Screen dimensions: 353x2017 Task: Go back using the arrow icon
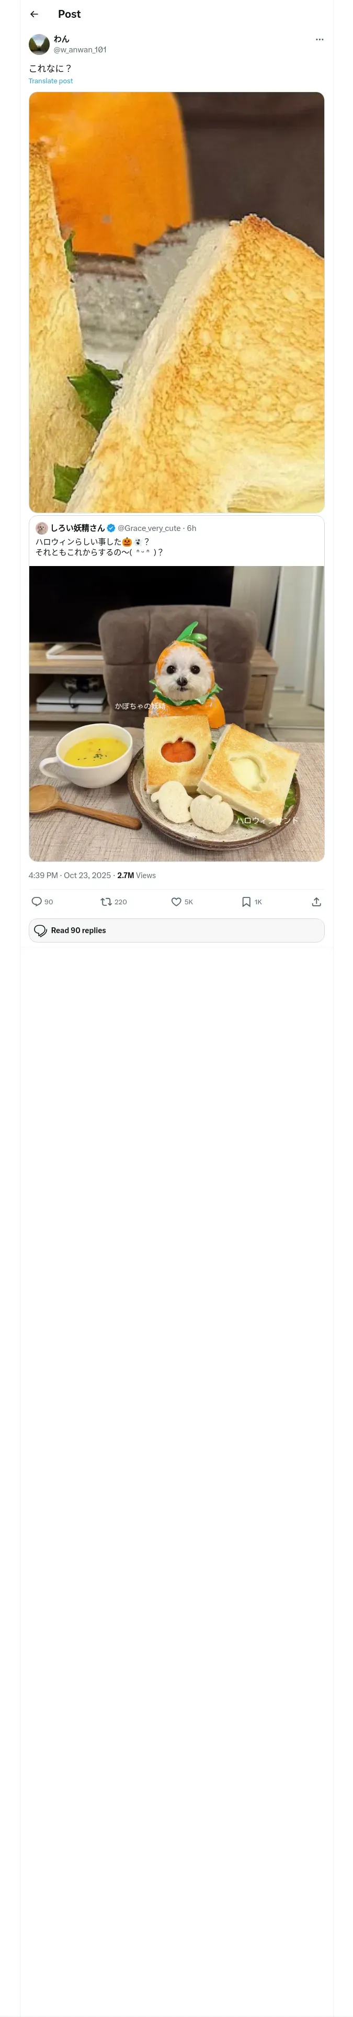33,14
